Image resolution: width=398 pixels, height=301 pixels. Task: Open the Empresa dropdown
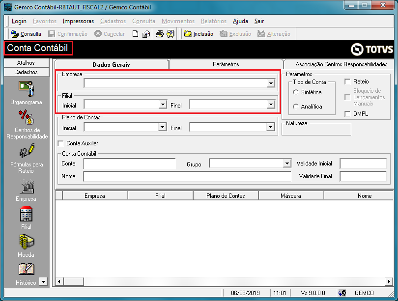(271, 83)
